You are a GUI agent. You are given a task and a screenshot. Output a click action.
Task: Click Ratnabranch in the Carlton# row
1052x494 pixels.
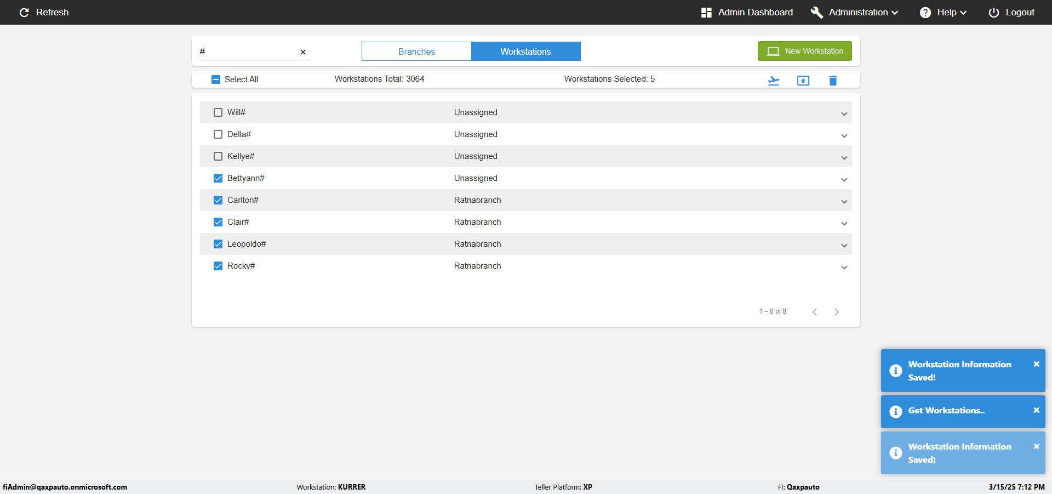(477, 200)
